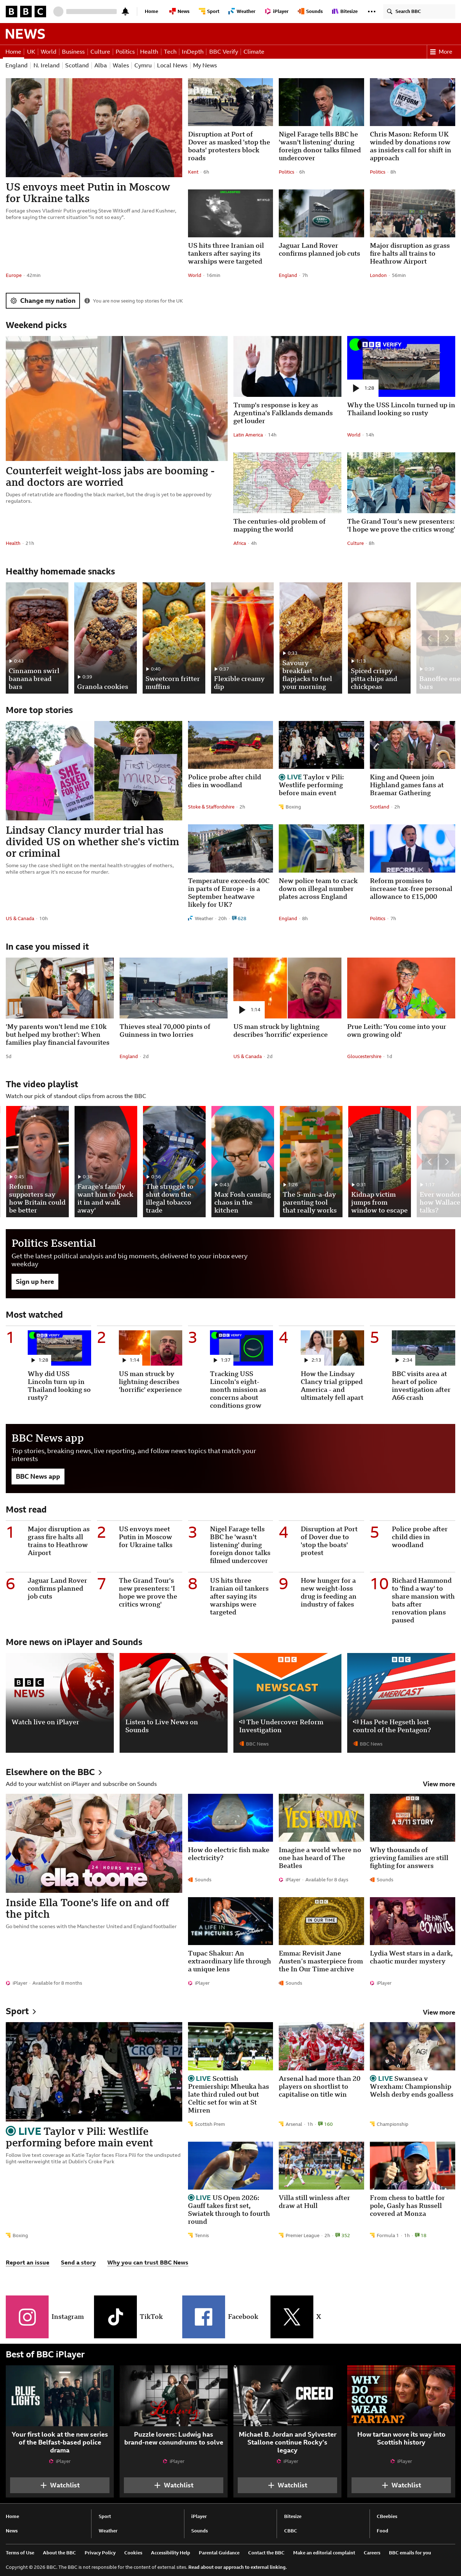Open the counterfeit weight-loss jabs headline
Viewport: 461px width, 2576px height.
(x=109, y=476)
